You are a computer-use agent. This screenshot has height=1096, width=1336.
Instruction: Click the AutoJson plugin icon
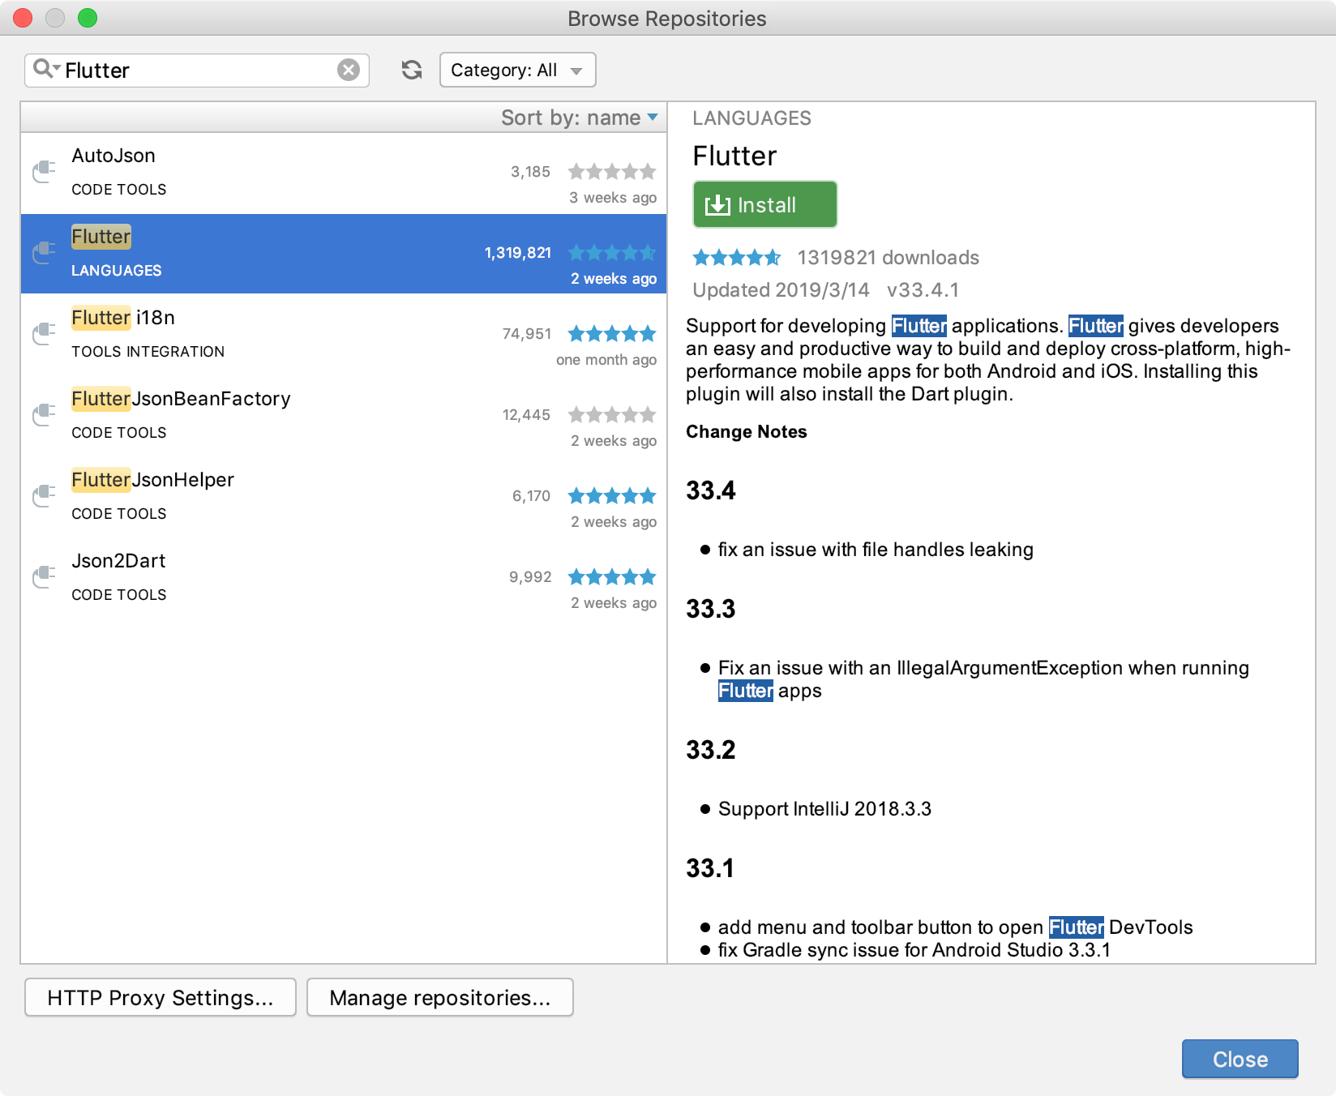44,171
